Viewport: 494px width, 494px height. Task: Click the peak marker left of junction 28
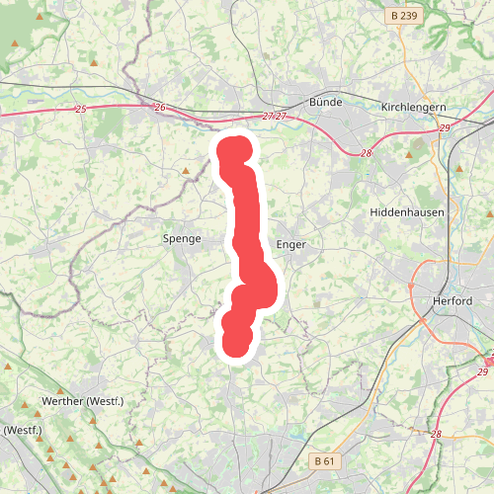(409, 155)
